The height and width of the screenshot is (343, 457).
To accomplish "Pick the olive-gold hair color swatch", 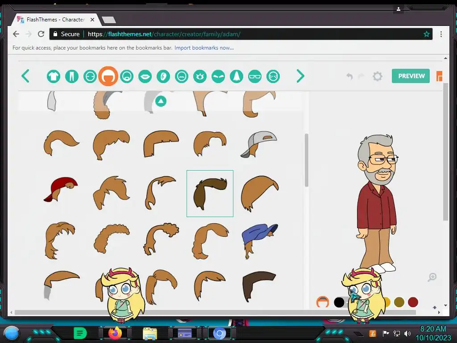I will (399, 302).
